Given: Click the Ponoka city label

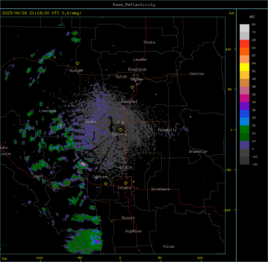Looking at the screenshot, I should click(149, 42).
